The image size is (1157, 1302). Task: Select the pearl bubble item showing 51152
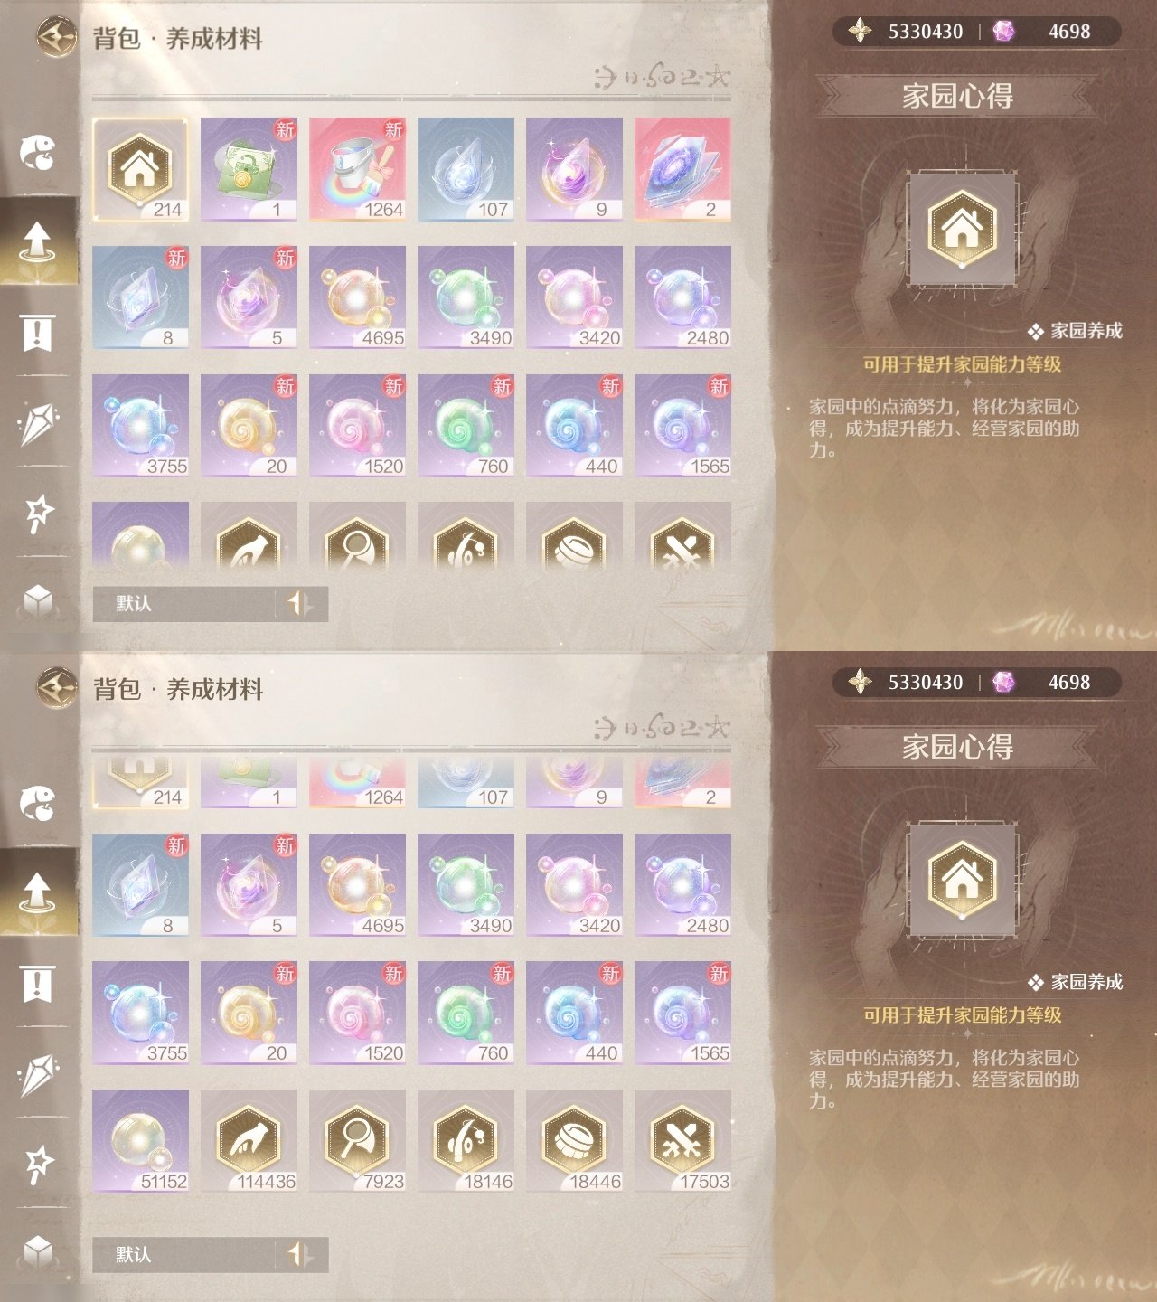pyautogui.click(x=140, y=1140)
